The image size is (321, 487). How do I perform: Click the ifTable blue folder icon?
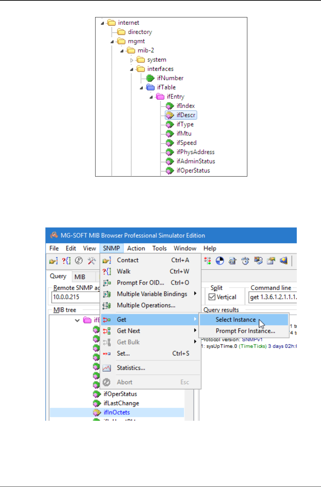click(150, 87)
